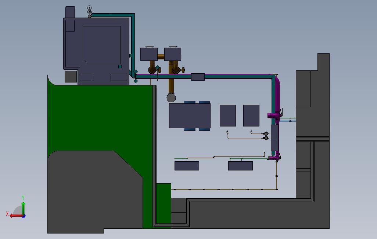The height and width of the screenshot is (239, 377).
Task: Click the blue Z axis dot on the triad
Action: pyautogui.click(x=24, y=216)
